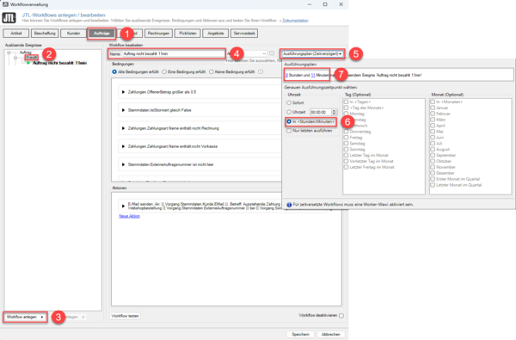Tick the Sonntag checkbox
The image size is (516, 340).
pyautogui.click(x=347, y=149)
